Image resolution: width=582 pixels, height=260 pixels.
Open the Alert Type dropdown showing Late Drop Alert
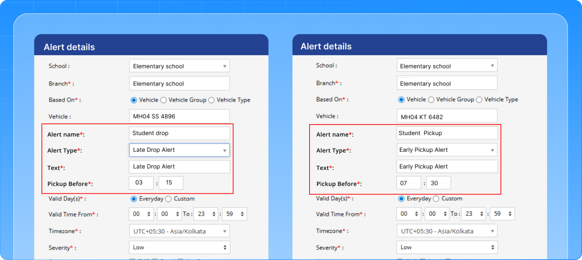click(x=179, y=150)
